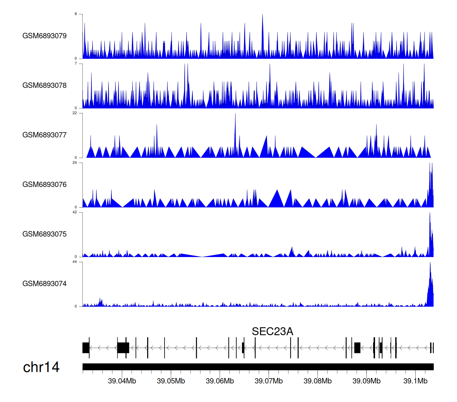Screen dimensions: 457x402
Task: Select the GSM6893076 track name
Action: tap(44, 185)
